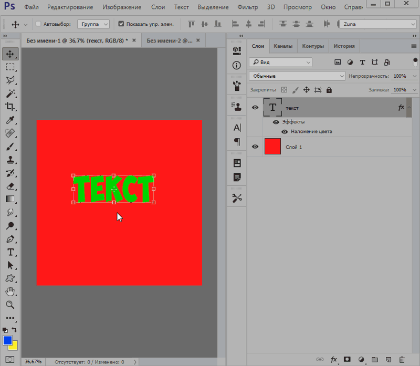This screenshot has width=420, height=366.
Task: Filter layers by type layers (T) icon
Action: [362, 62]
